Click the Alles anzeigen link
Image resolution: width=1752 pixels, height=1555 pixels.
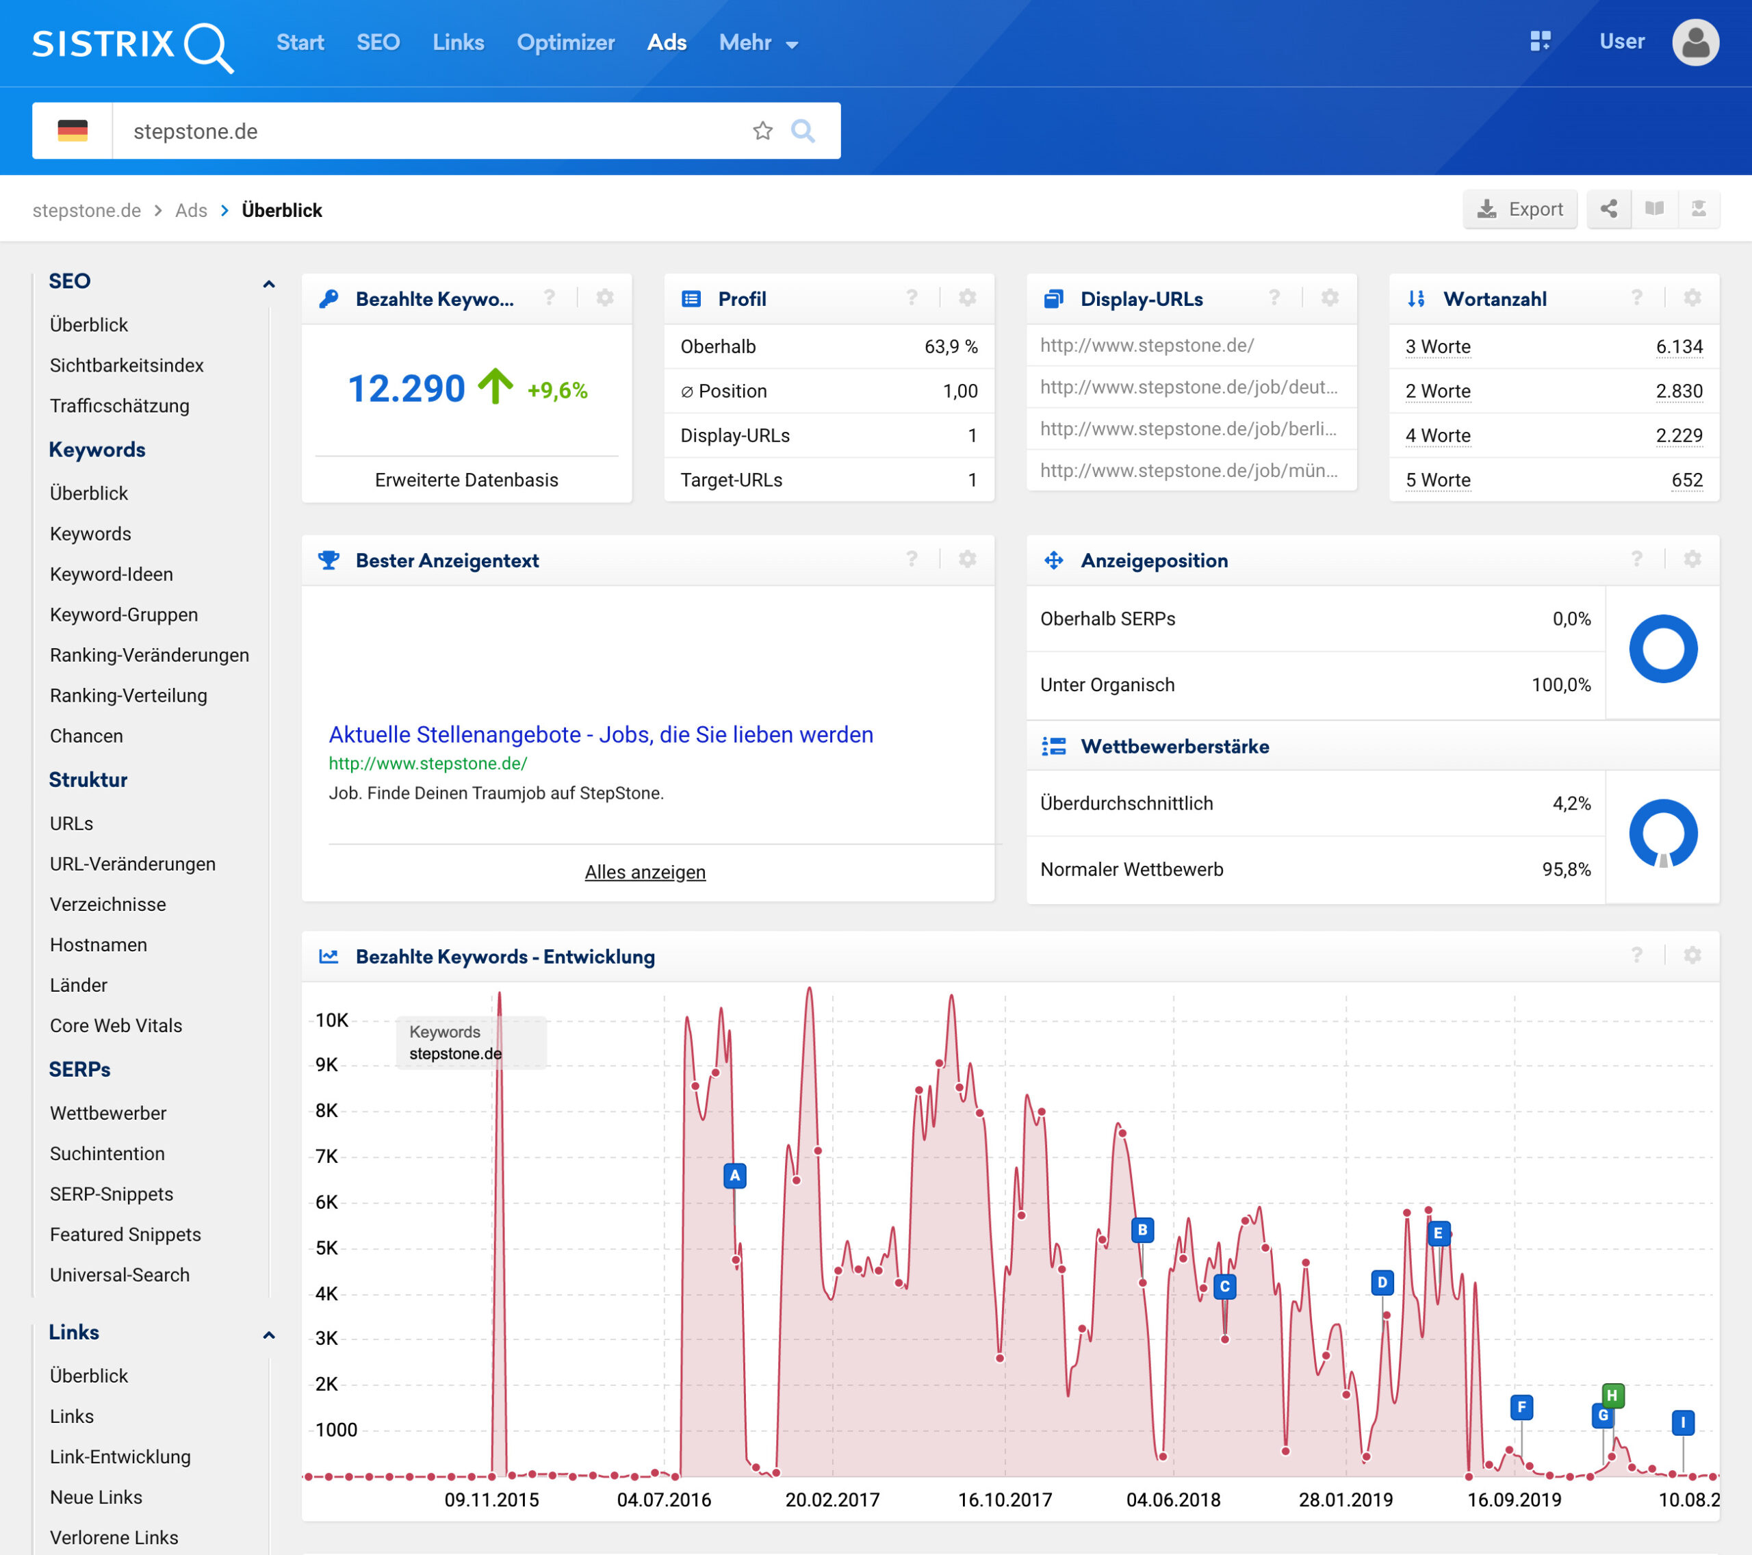coord(645,872)
